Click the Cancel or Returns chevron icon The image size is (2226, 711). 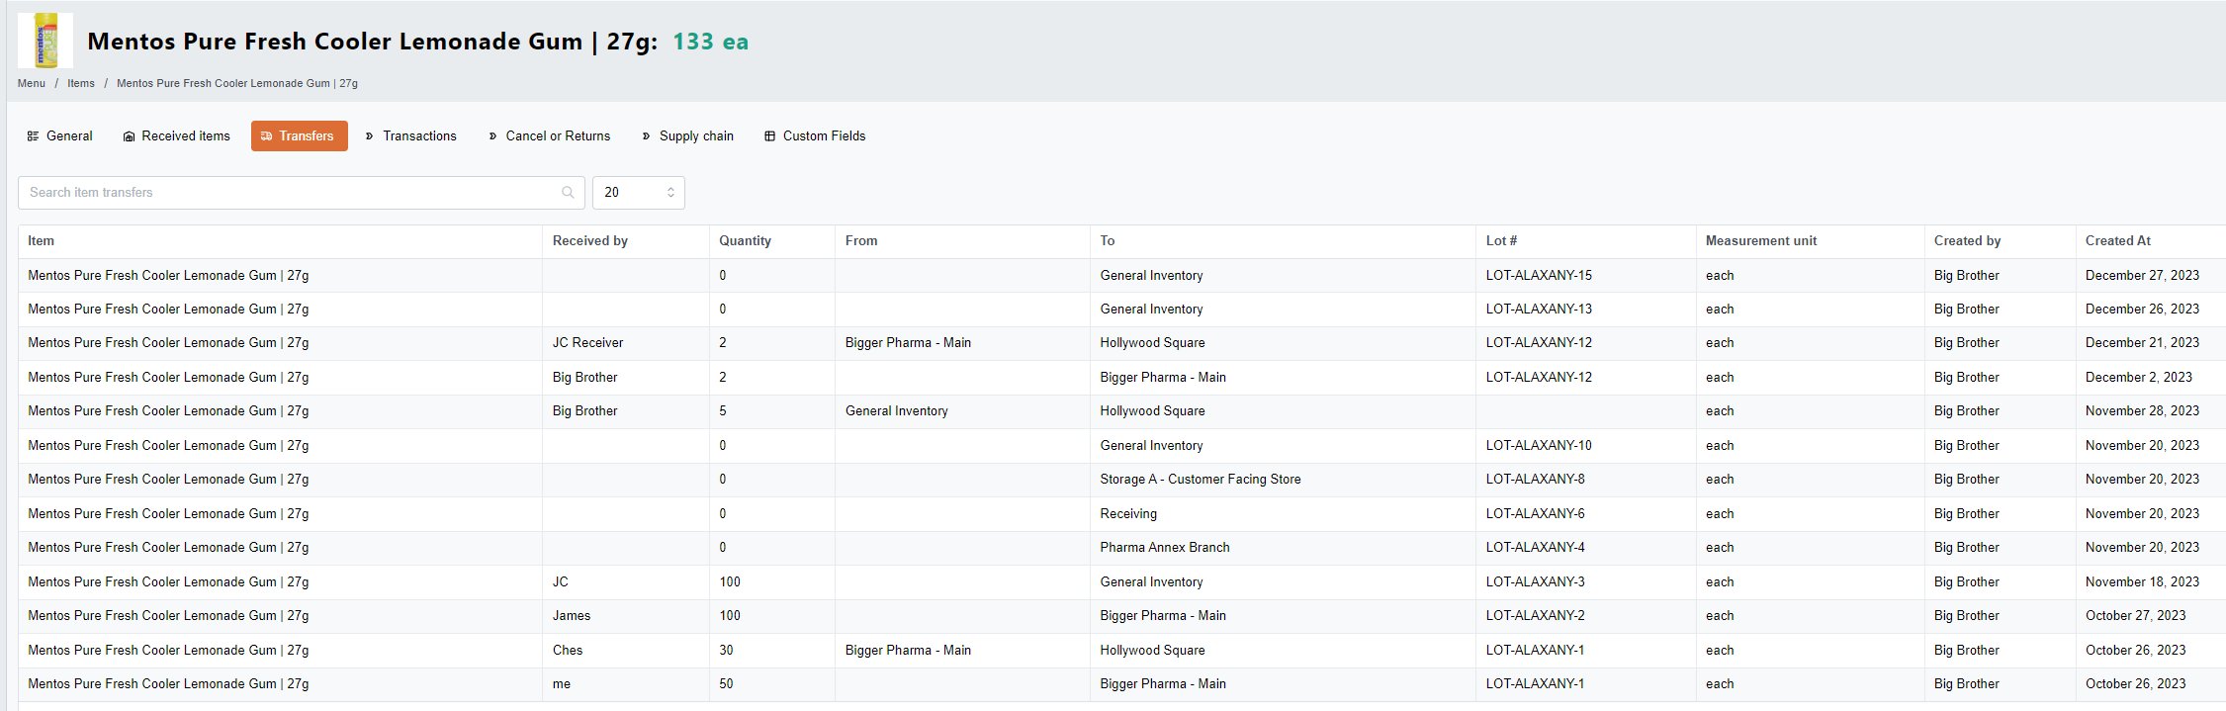pos(492,136)
